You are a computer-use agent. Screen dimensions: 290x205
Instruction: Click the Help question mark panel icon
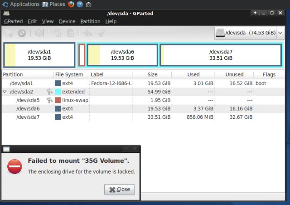tap(80, 4)
